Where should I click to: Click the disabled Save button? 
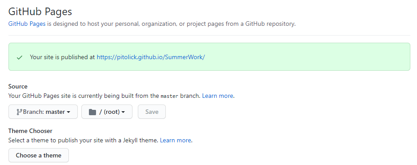click(152, 112)
